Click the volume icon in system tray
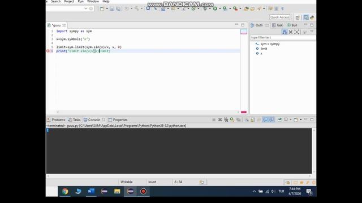Viewport: 362px width, 203px height. (273, 192)
